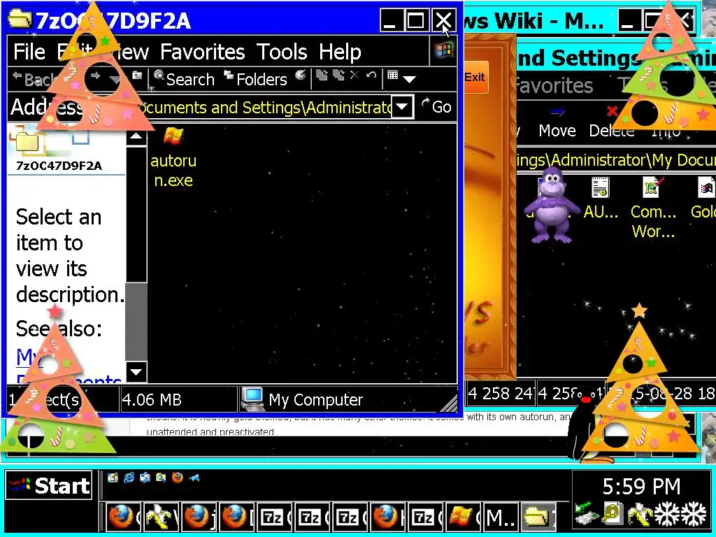Click Safely Remove Hardware tray icon

click(x=587, y=513)
